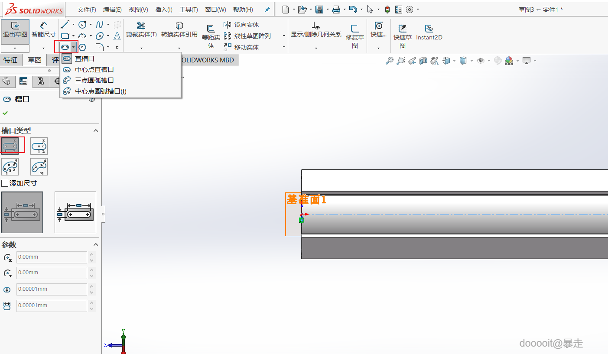Click Trim Entities (剪裁实体) tool
The width and height of the screenshot is (608, 354).
(141, 30)
